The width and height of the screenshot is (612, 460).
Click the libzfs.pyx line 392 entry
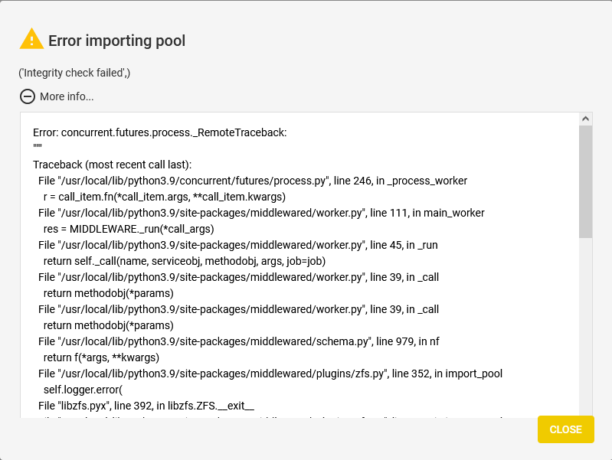click(146, 406)
